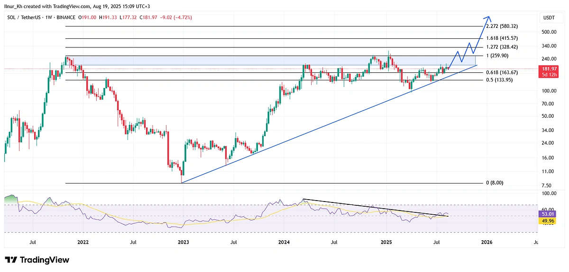Viewport: 569px width, 272px height.
Task: Click the TradingView logo in the footer
Action: (x=37, y=260)
